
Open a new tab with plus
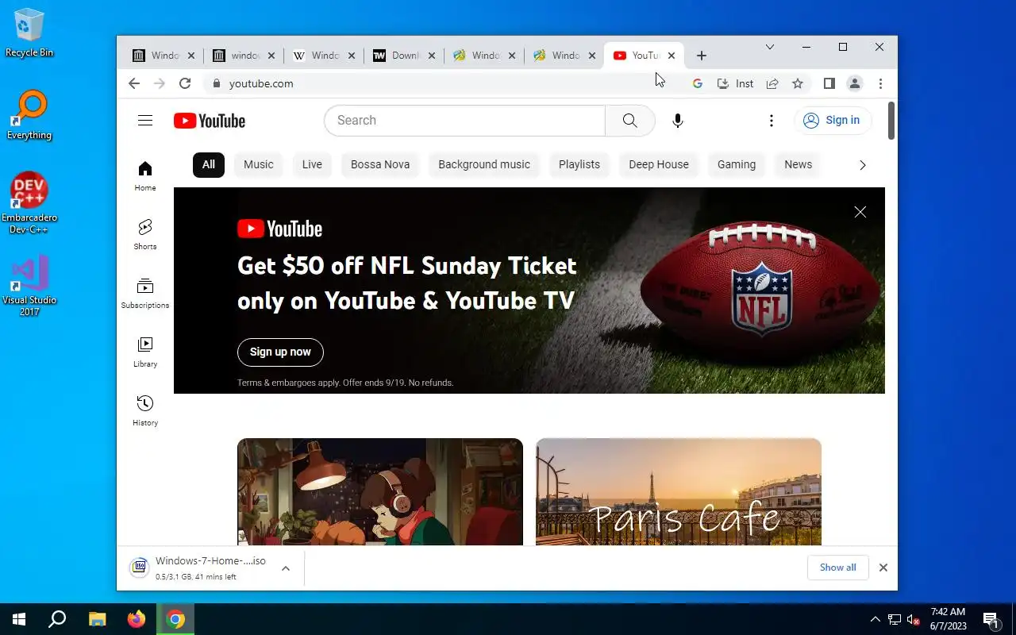pyautogui.click(x=701, y=56)
